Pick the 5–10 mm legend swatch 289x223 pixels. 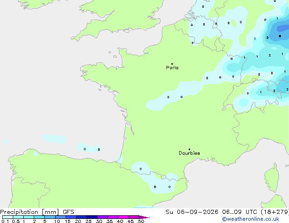(50, 217)
